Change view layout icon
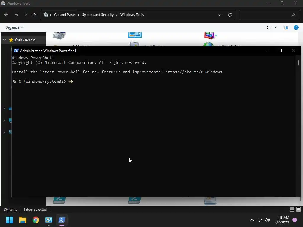 click(x=269, y=27)
